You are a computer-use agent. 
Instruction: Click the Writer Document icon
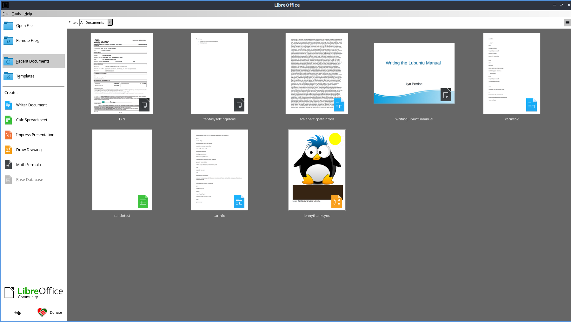tap(8, 105)
